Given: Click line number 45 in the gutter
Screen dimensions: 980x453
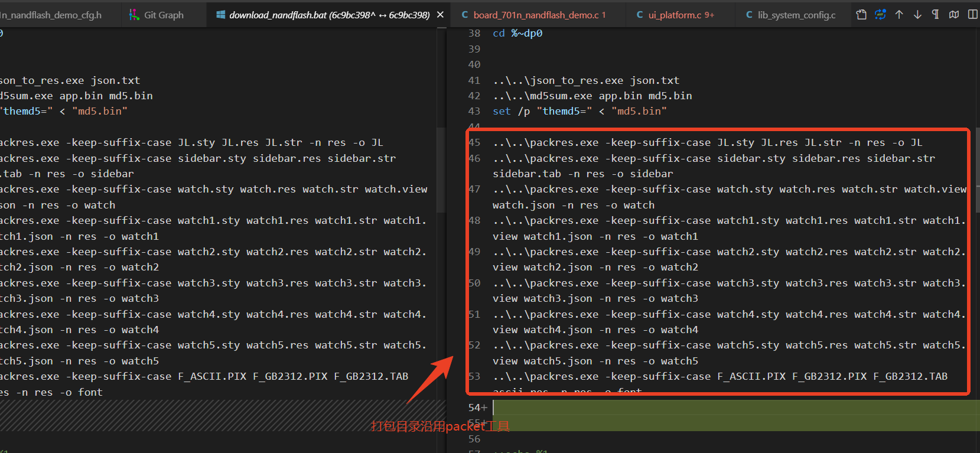Looking at the screenshot, I should coord(474,142).
